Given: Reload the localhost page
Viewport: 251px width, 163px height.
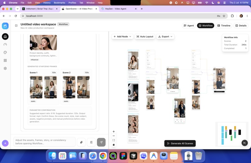Looking at the screenshot, I should coord(16,16).
